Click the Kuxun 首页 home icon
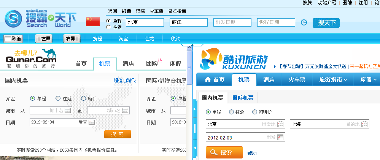 point(208,79)
